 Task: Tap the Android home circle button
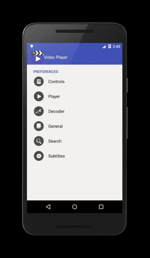75,207
